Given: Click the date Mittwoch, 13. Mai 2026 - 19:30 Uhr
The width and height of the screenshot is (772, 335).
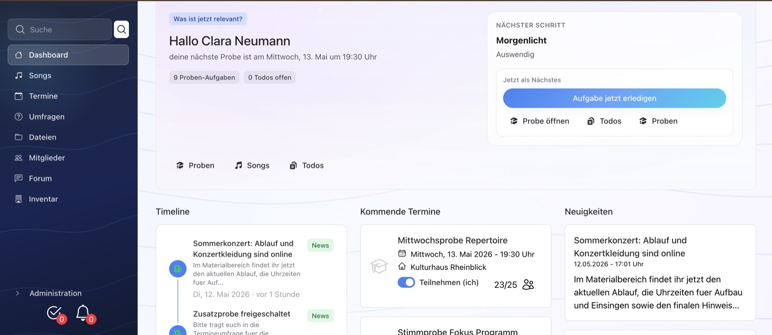Looking at the screenshot, I should (x=472, y=254).
